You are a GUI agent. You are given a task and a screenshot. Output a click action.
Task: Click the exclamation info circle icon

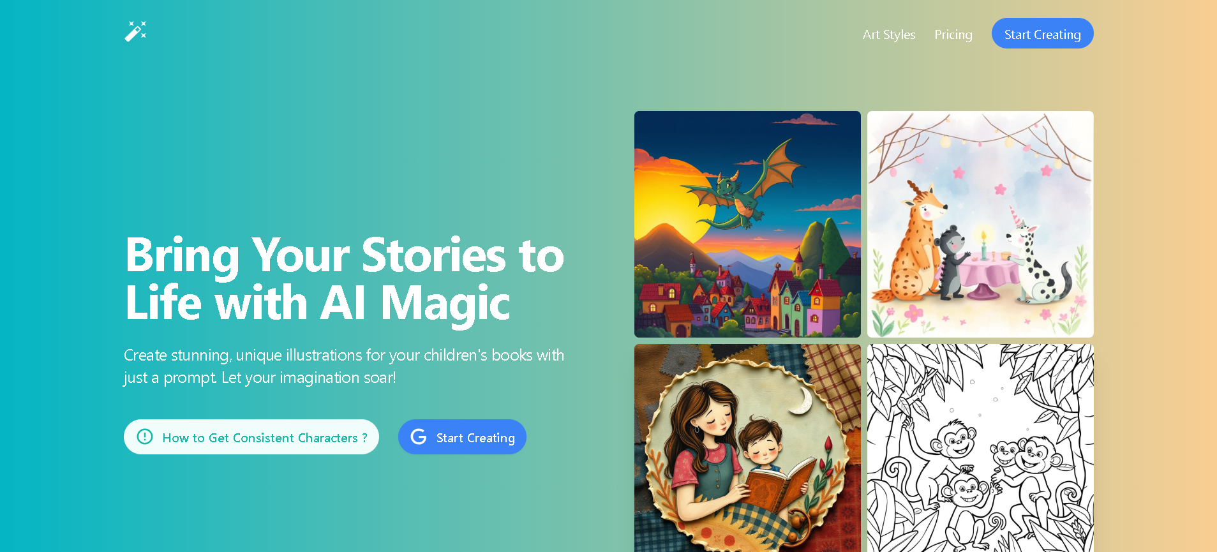coord(145,437)
